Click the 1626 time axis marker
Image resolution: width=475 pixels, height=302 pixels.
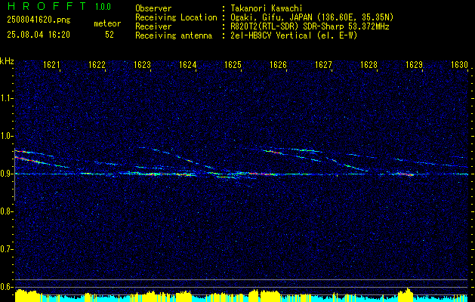278,65
